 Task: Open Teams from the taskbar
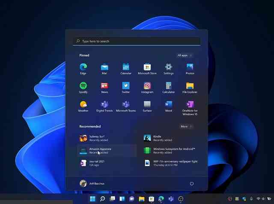pos(171,199)
